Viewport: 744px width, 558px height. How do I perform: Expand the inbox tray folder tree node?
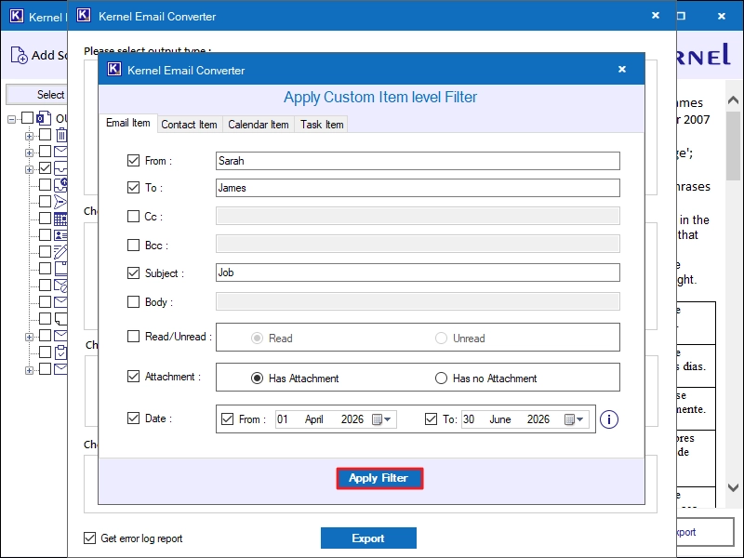[30, 169]
